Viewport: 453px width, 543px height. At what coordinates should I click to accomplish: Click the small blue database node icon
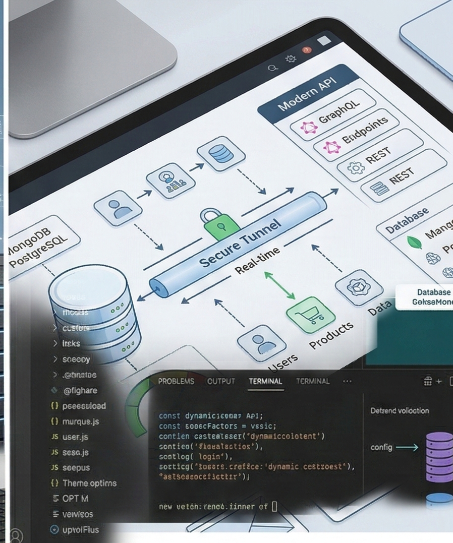tap(221, 153)
